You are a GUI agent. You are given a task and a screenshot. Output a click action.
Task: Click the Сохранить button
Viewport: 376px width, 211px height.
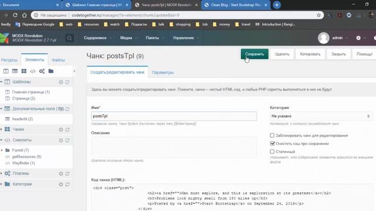pyautogui.click(x=254, y=54)
